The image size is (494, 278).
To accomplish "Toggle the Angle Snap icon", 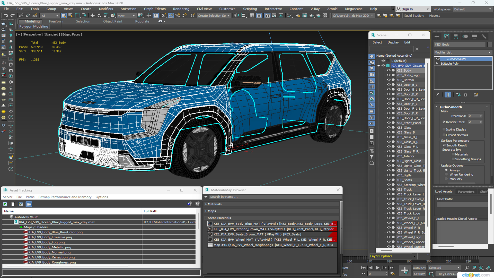I will 171,16.
